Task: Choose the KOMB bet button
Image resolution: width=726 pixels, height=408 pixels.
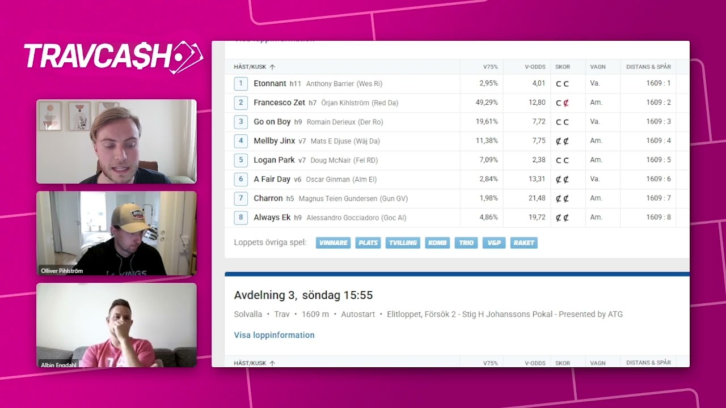Action: point(437,243)
